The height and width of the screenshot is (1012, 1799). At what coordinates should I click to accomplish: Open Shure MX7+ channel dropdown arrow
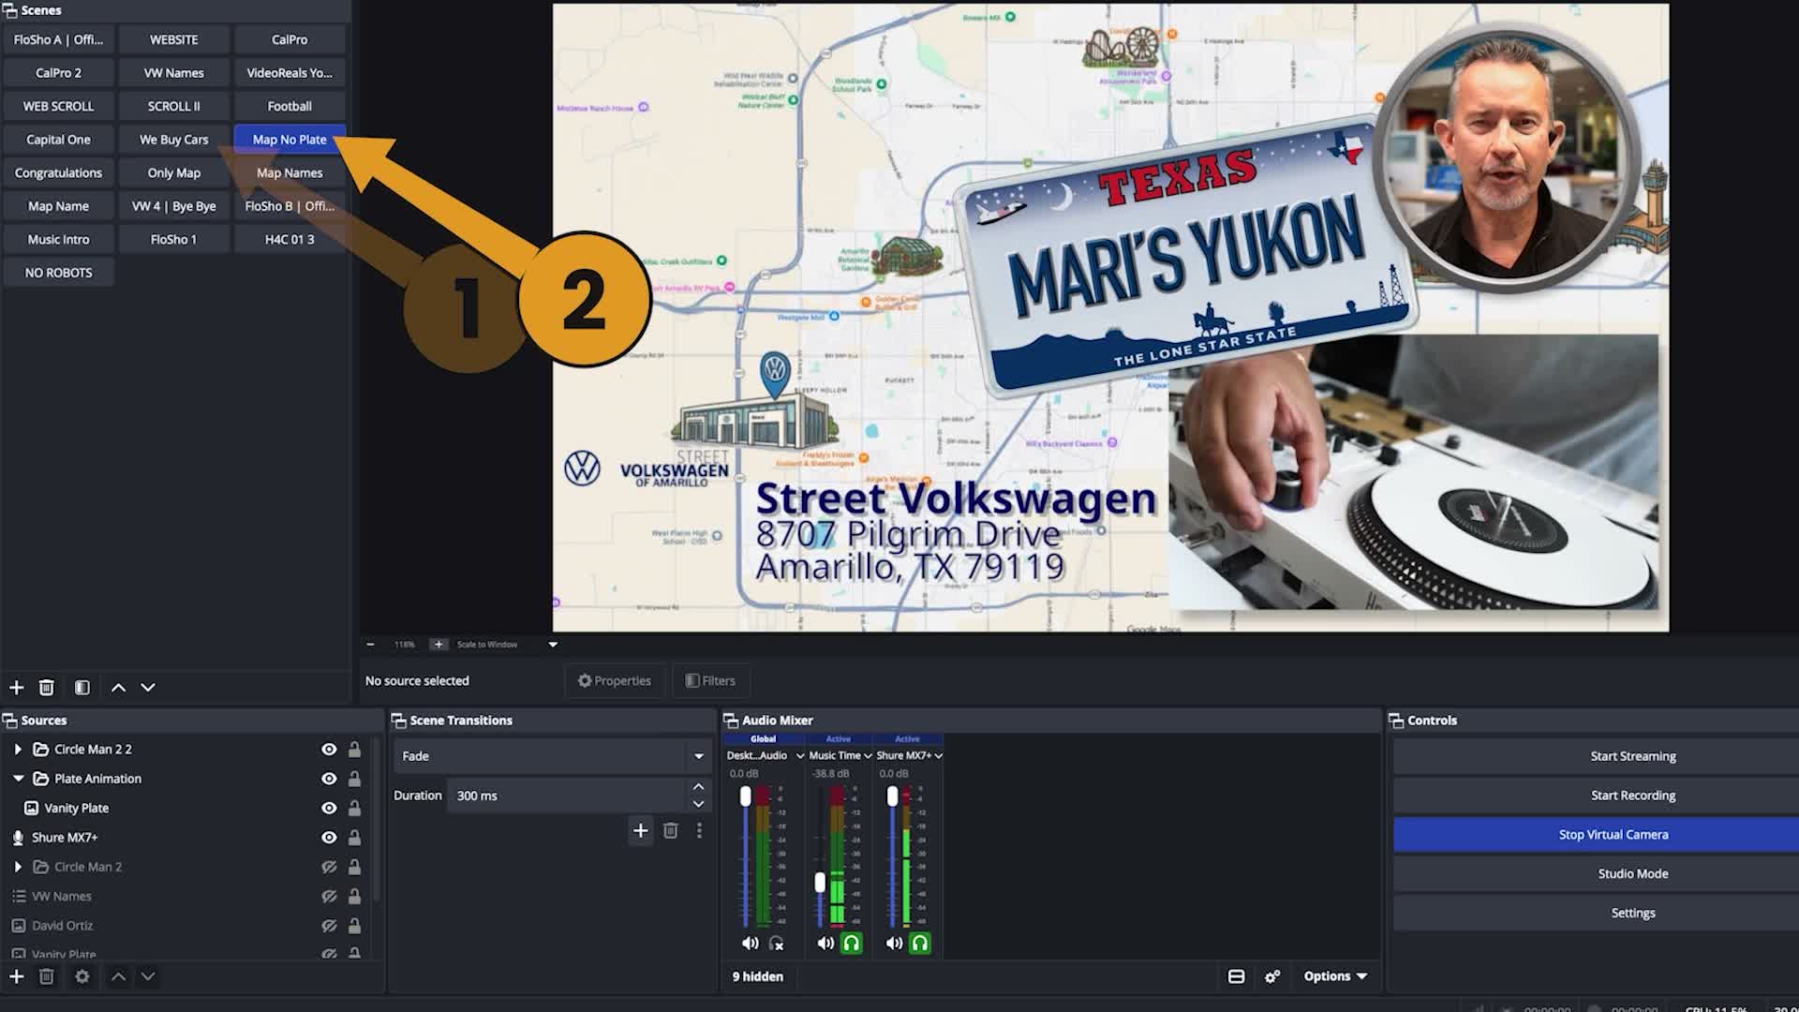[938, 756]
